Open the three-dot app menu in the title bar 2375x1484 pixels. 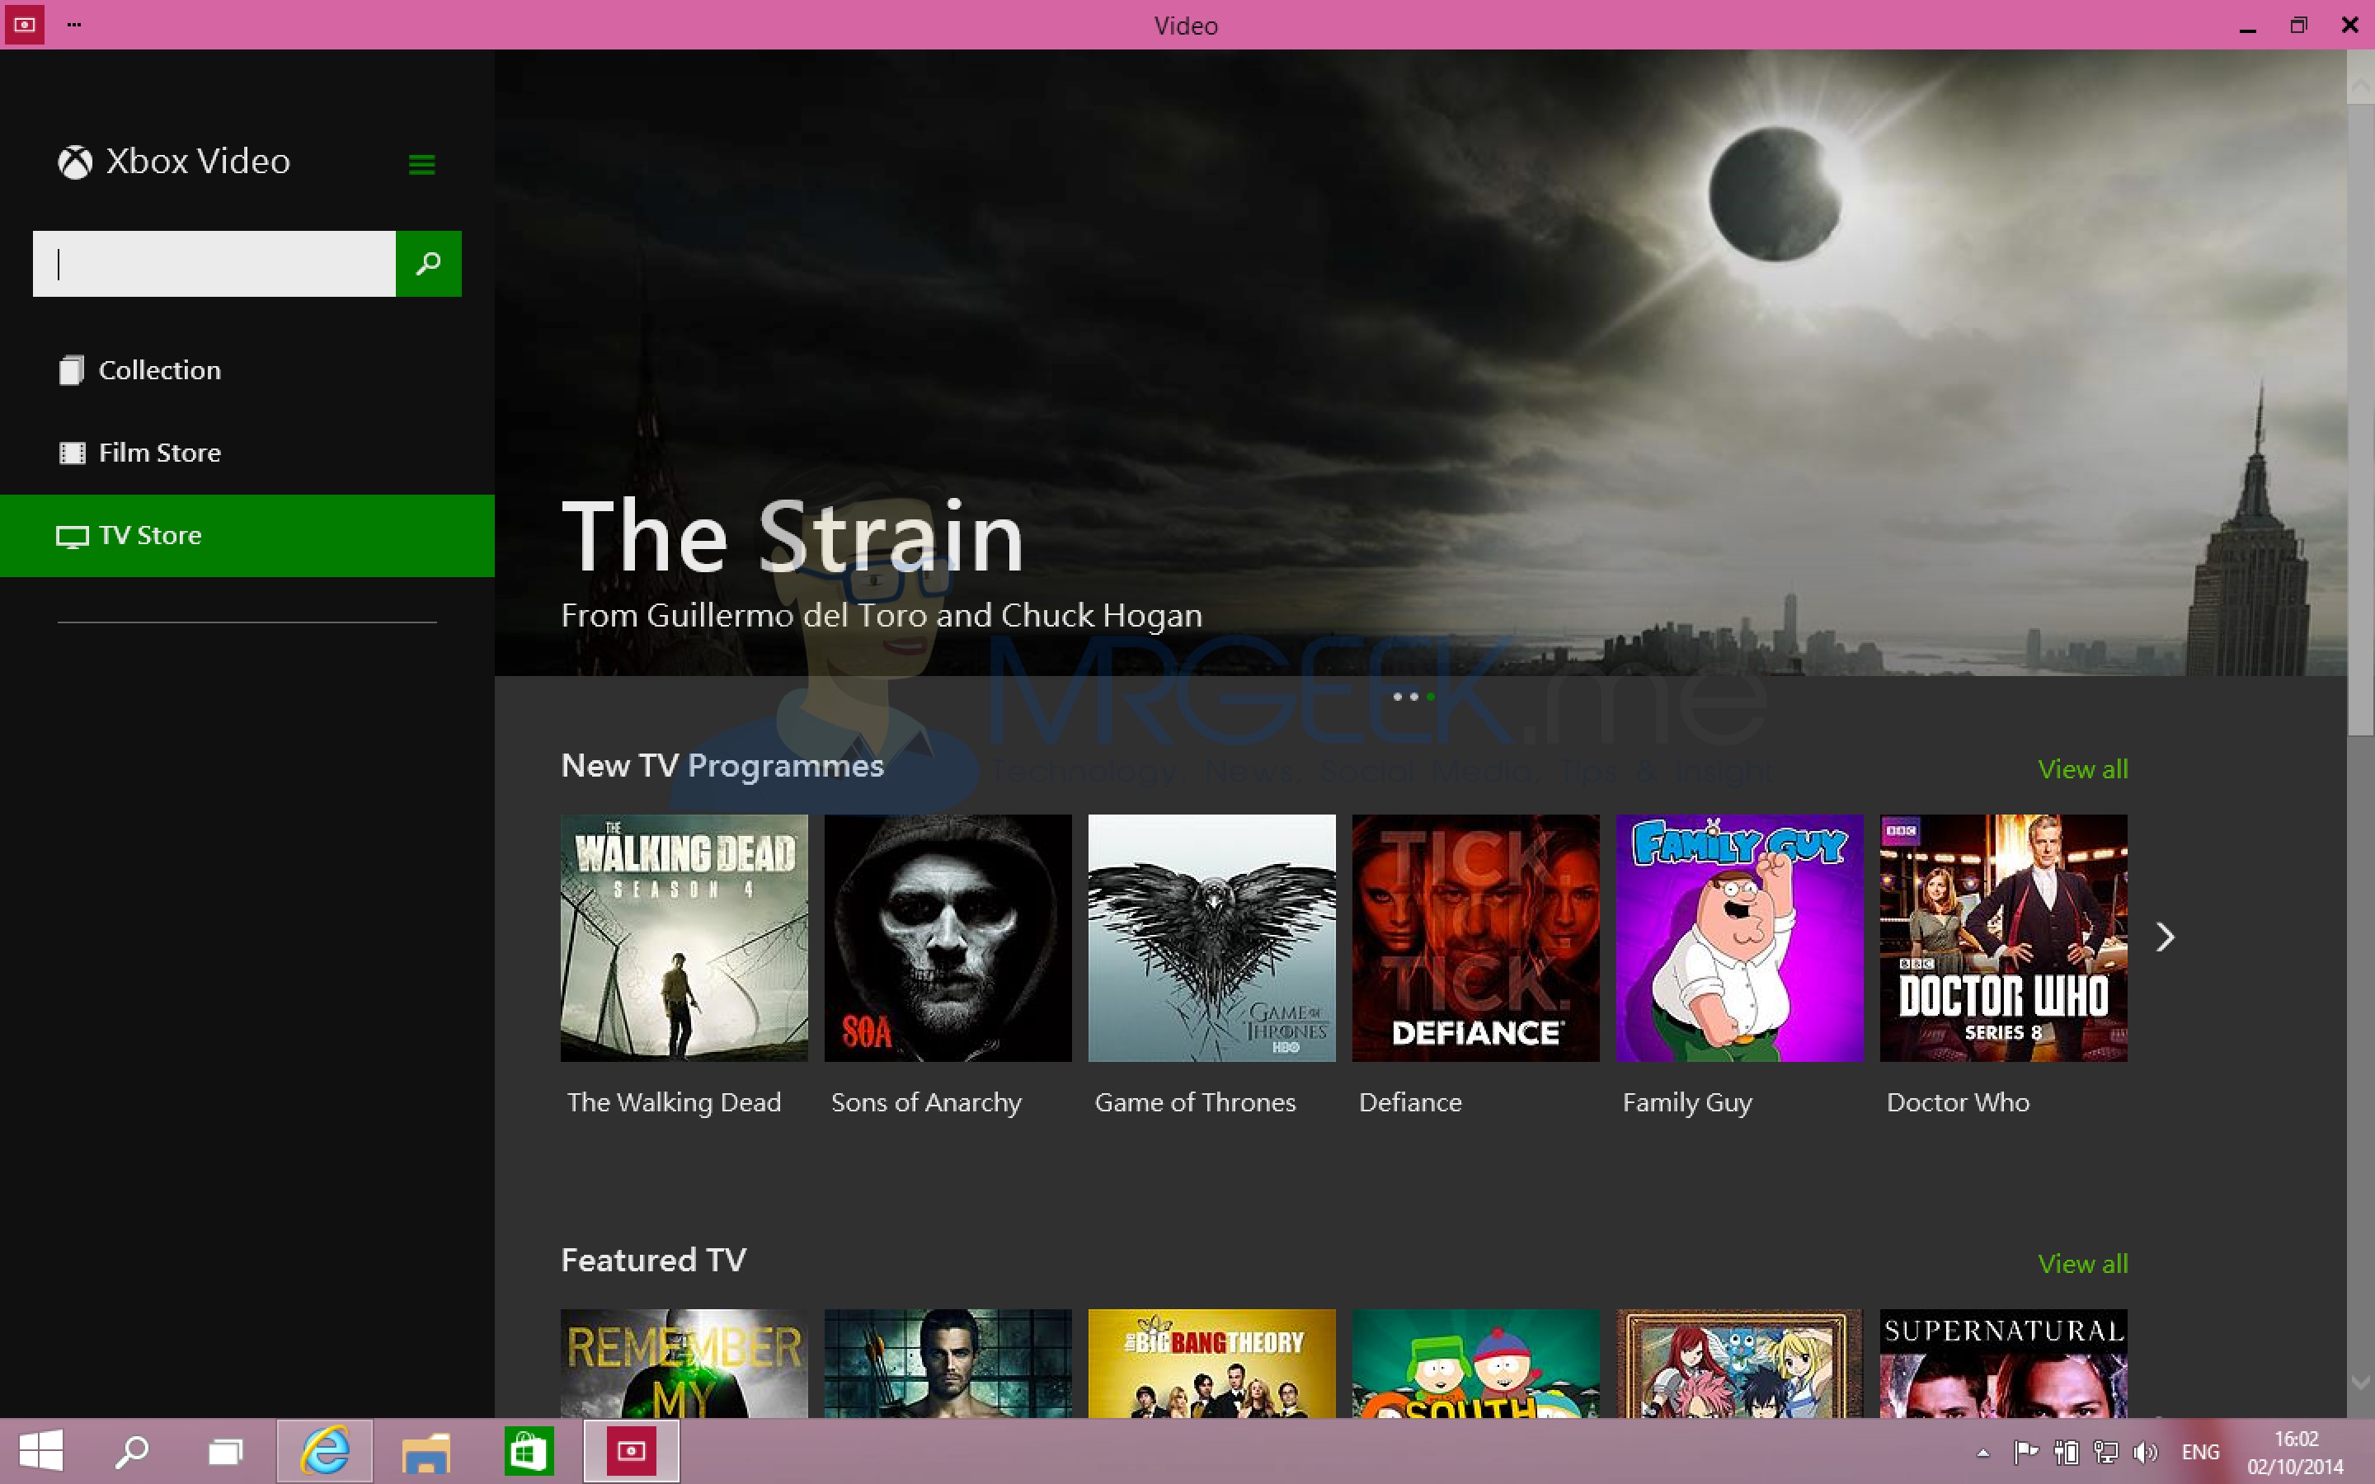[74, 25]
